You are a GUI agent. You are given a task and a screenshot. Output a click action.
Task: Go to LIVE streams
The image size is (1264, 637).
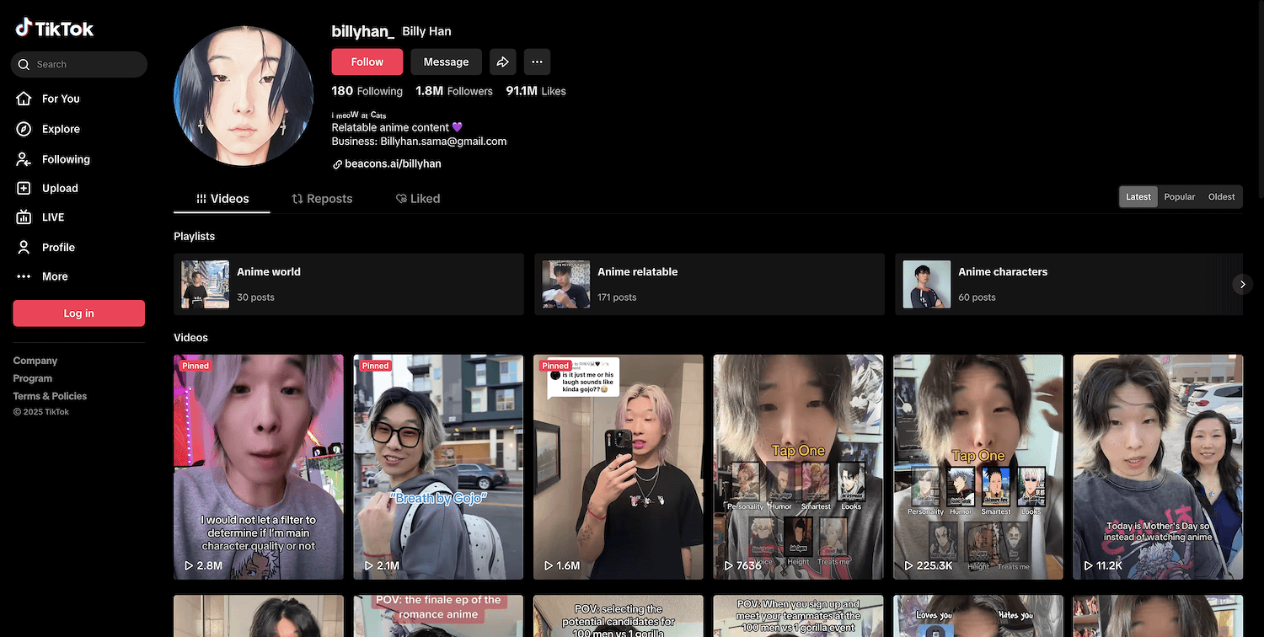[x=52, y=217]
